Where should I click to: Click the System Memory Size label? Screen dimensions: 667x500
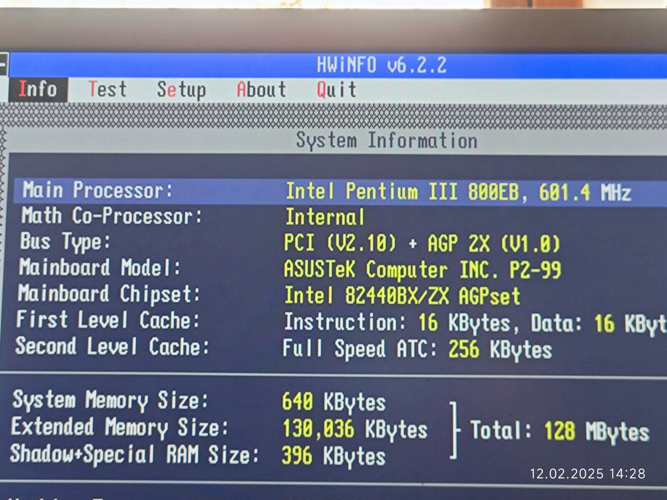pos(110,400)
